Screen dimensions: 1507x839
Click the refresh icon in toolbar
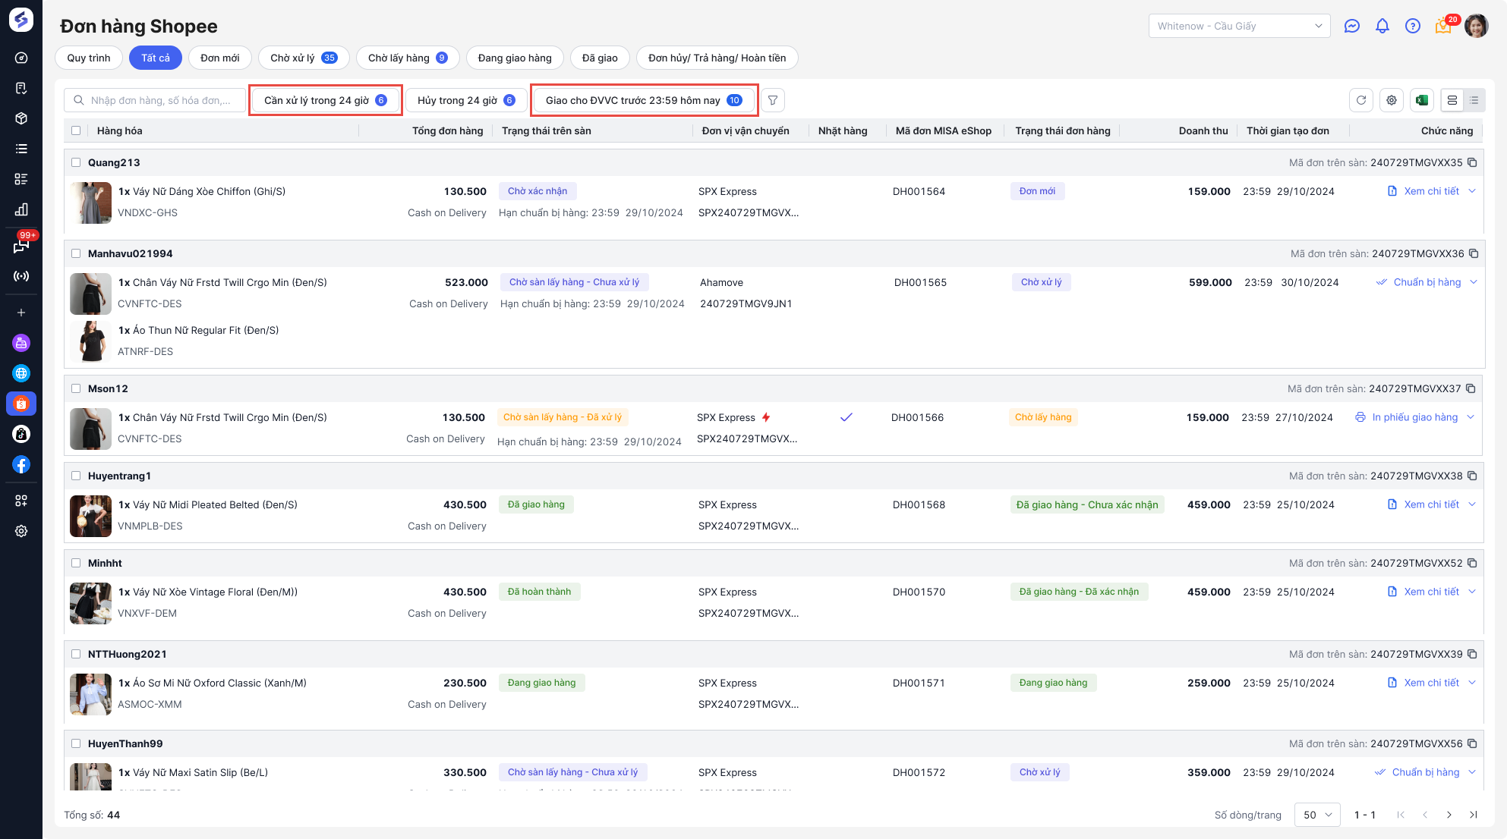[x=1360, y=100]
